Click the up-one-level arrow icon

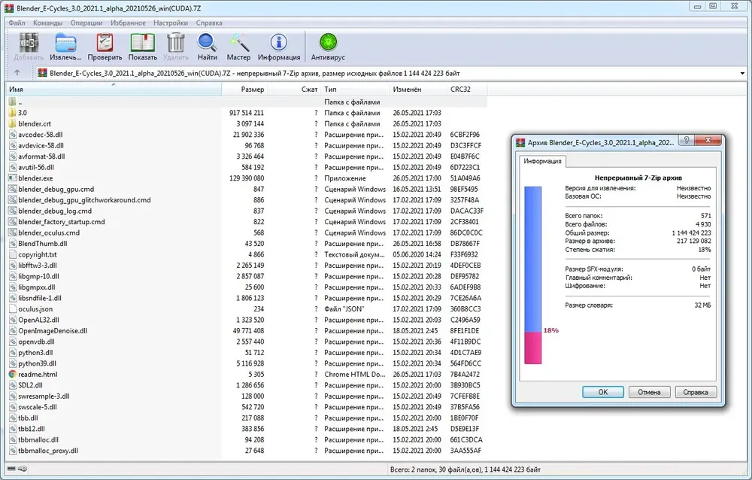[x=17, y=73]
